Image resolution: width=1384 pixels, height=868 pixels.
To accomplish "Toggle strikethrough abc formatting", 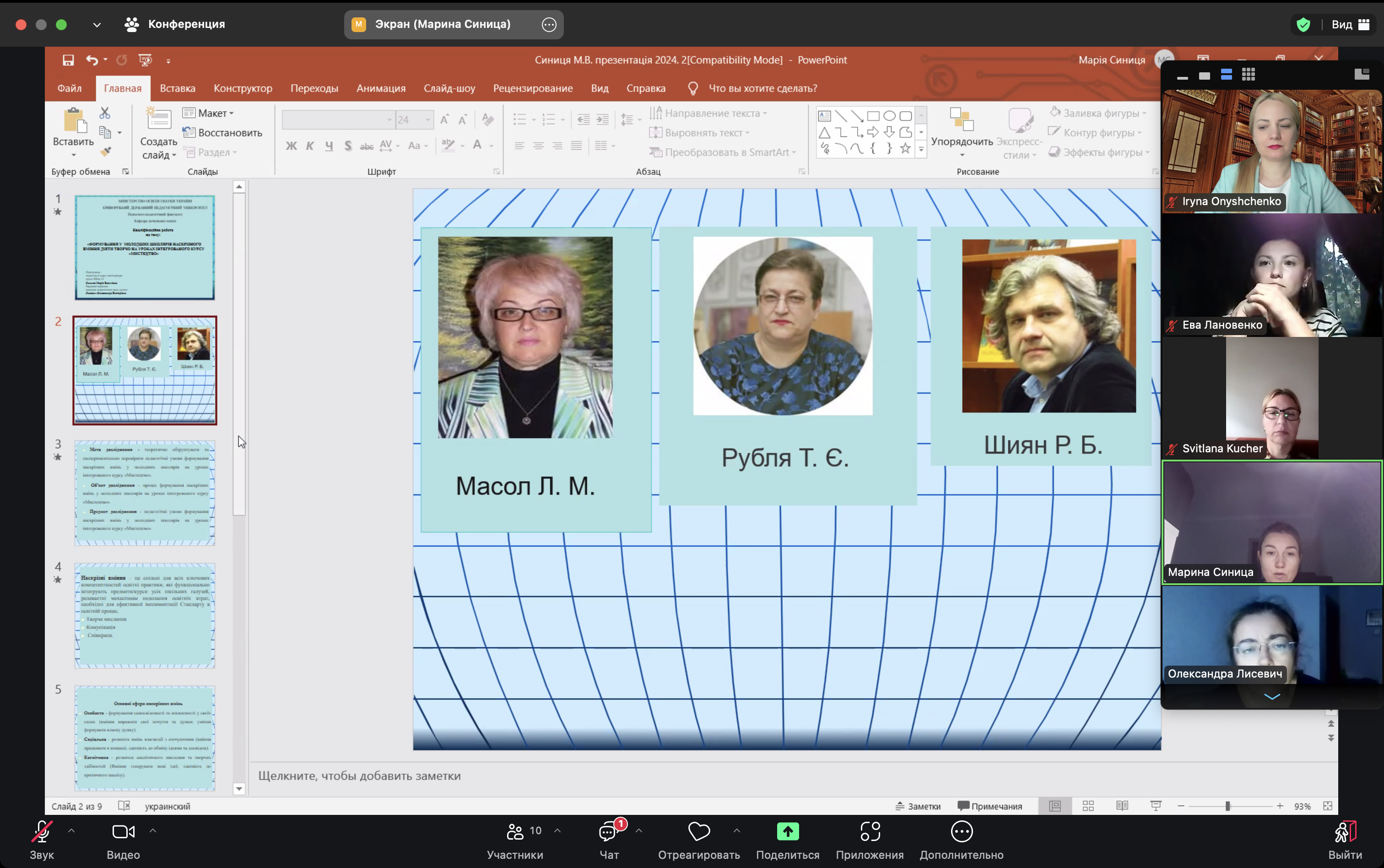I will (x=367, y=146).
